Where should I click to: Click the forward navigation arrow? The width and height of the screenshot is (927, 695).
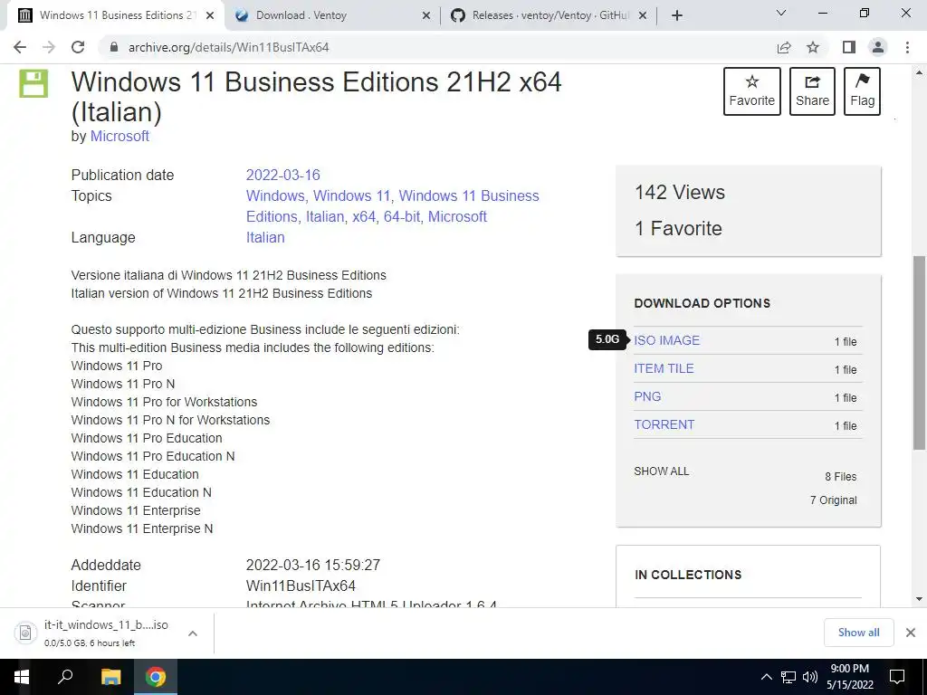pyautogui.click(x=49, y=47)
